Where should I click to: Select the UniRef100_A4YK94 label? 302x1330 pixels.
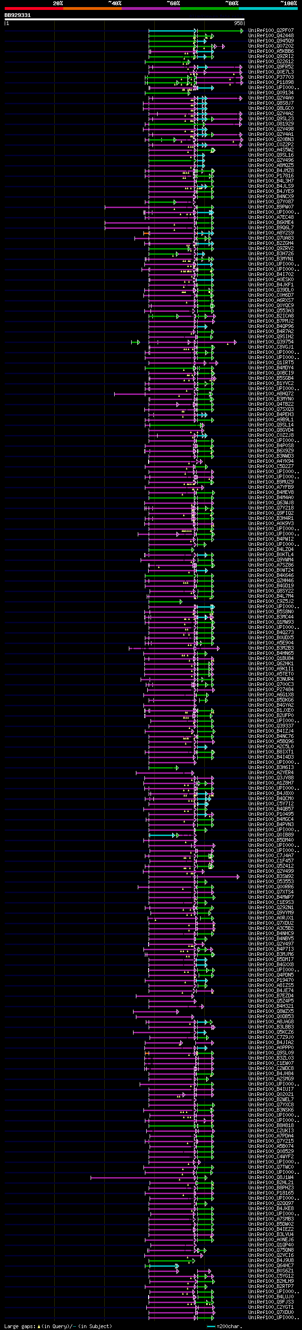pos(270,461)
